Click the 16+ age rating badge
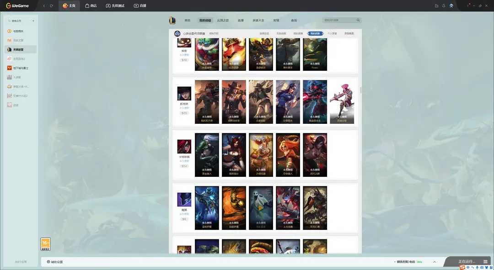494x270 pixels. point(45,244)
